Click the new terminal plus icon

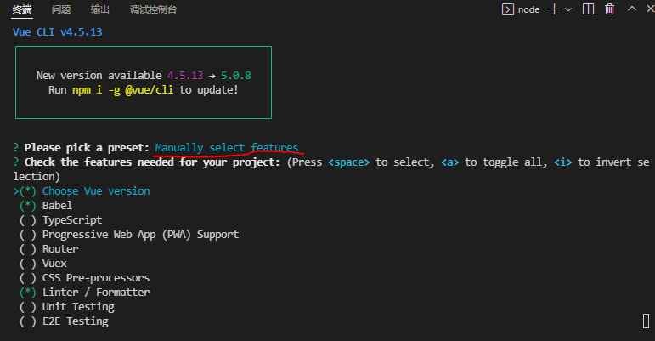(x=554, y=9)
